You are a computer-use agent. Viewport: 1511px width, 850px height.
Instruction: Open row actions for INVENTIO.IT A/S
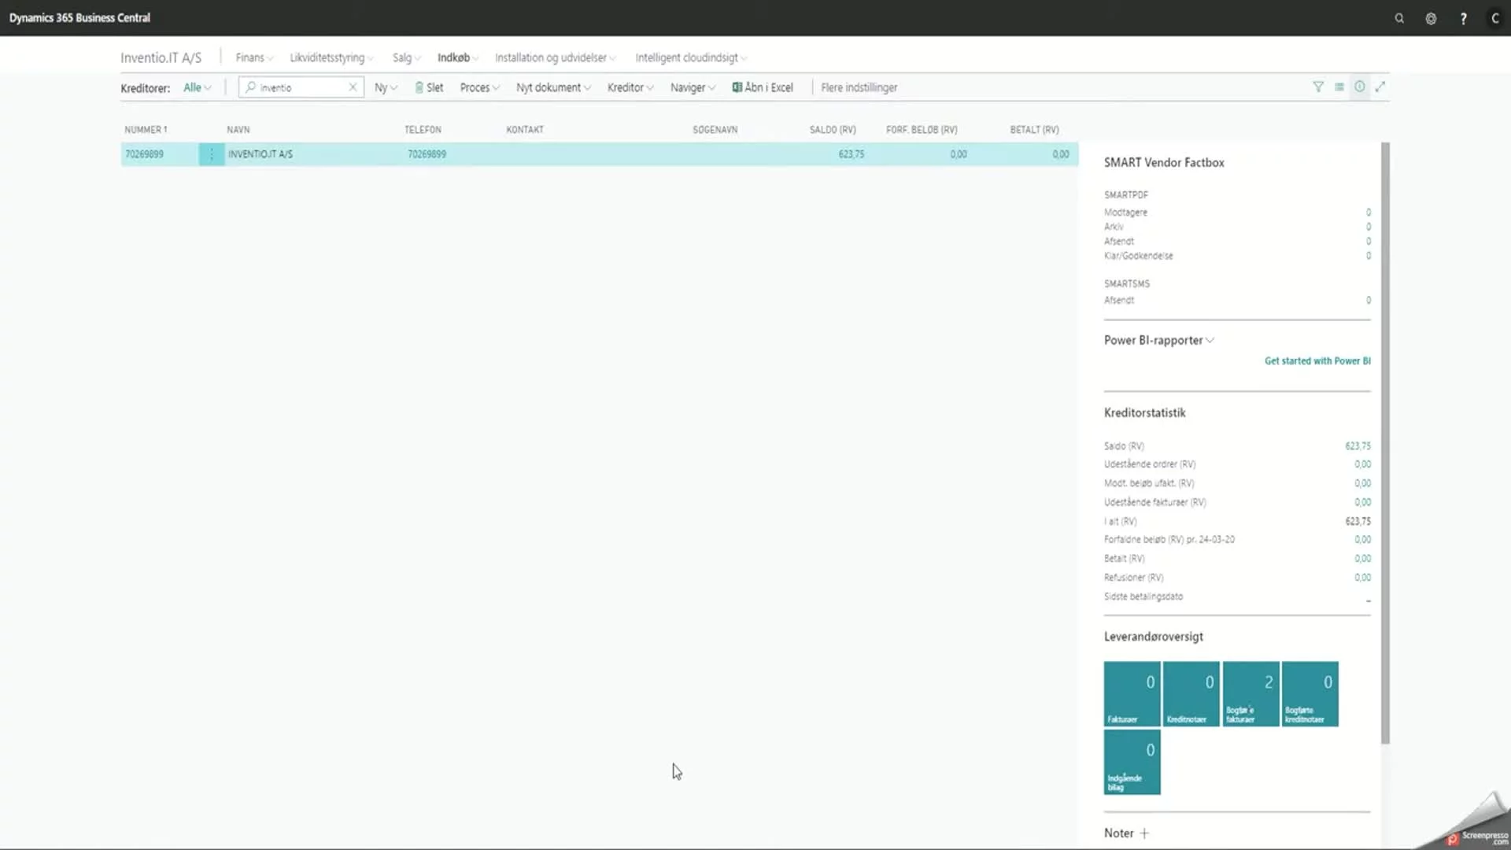211,154
